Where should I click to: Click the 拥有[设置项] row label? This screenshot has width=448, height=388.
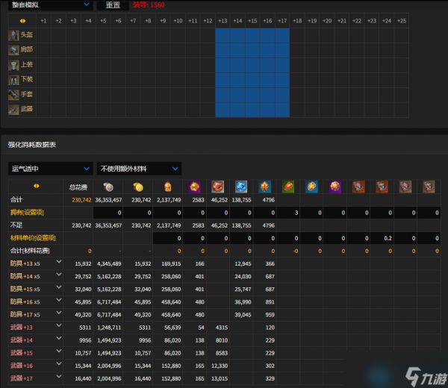(x=26, y=213)
